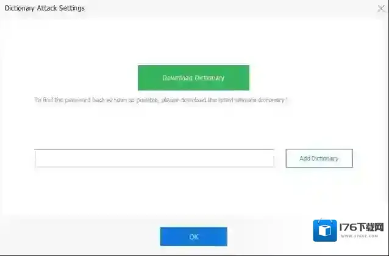The height and width of the screenshot is (256, 389).
Task: Apply dictionary attack settings via OK
Action: tap(193, 236)
